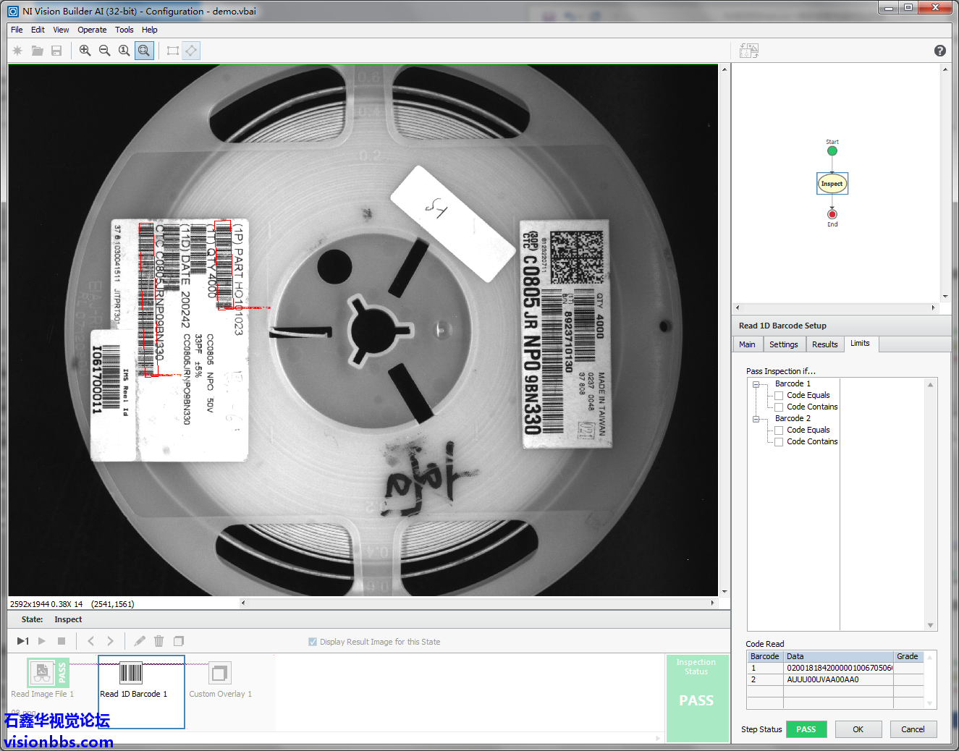Click the Zoom In magnifier icon

click(x=85, y=51)
